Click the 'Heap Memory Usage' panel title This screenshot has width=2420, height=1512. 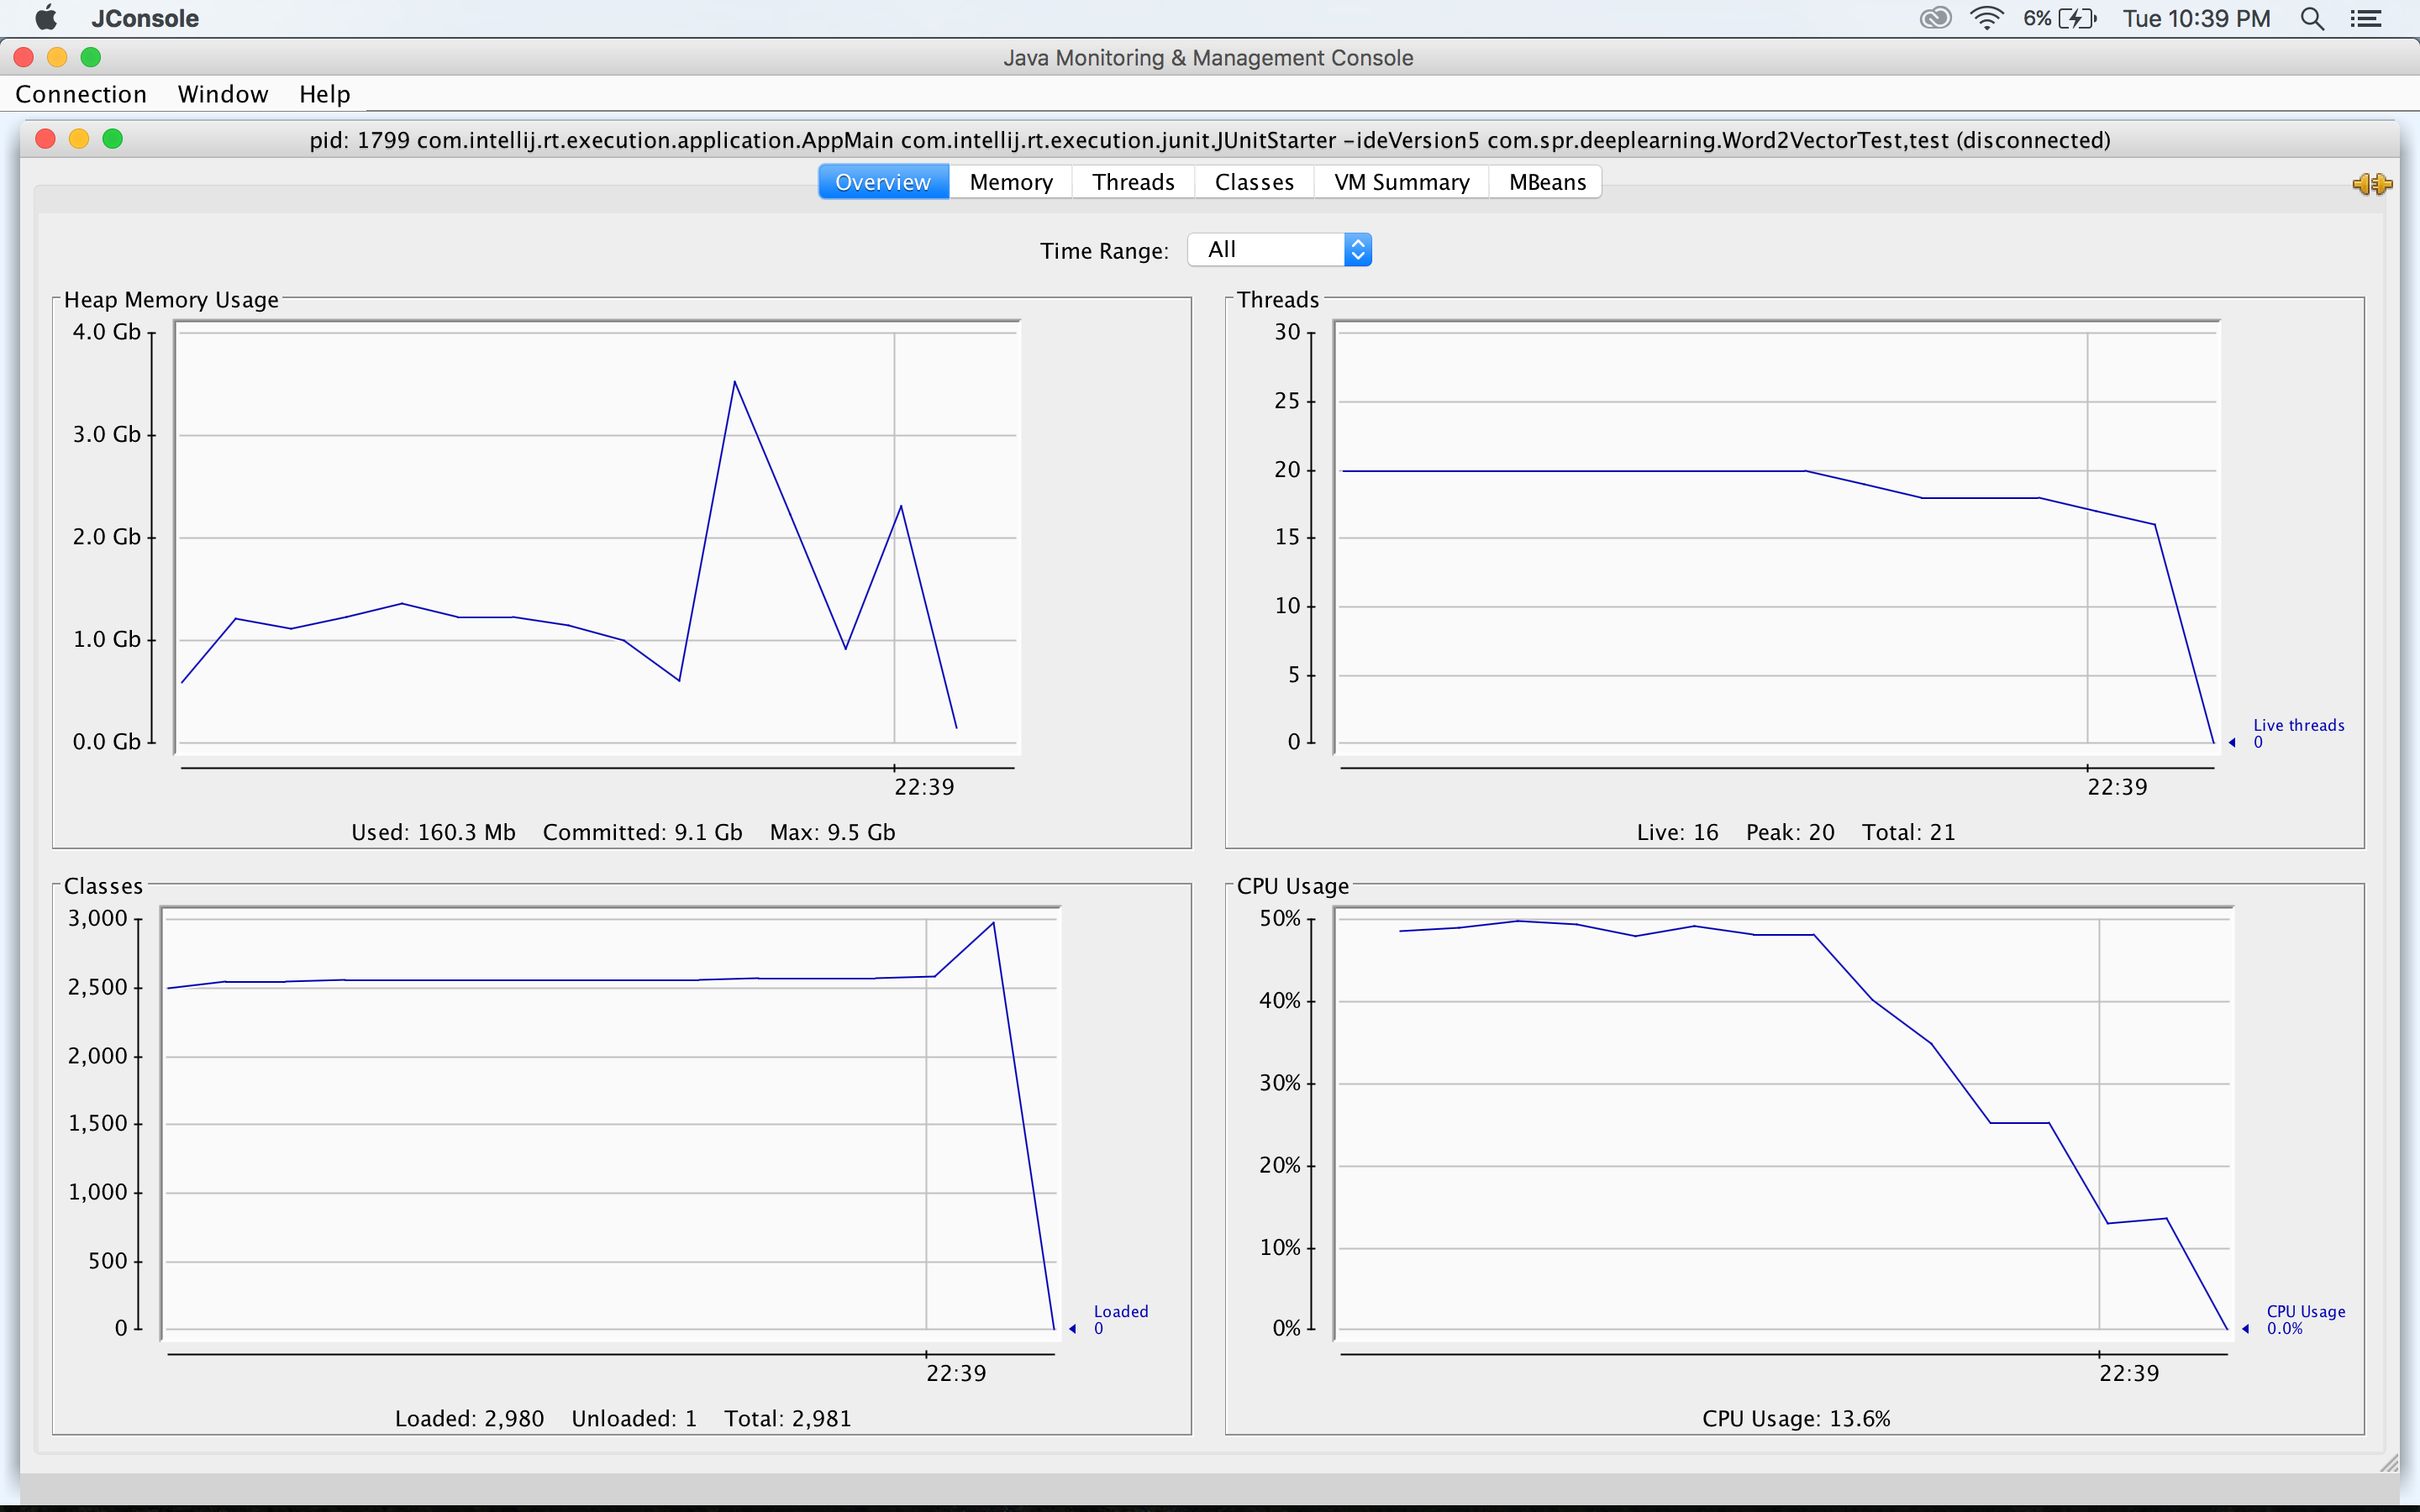[171, 299]
